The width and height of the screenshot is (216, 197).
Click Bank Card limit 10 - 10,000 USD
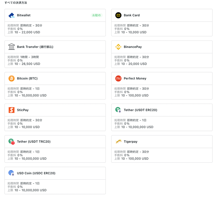134,32
